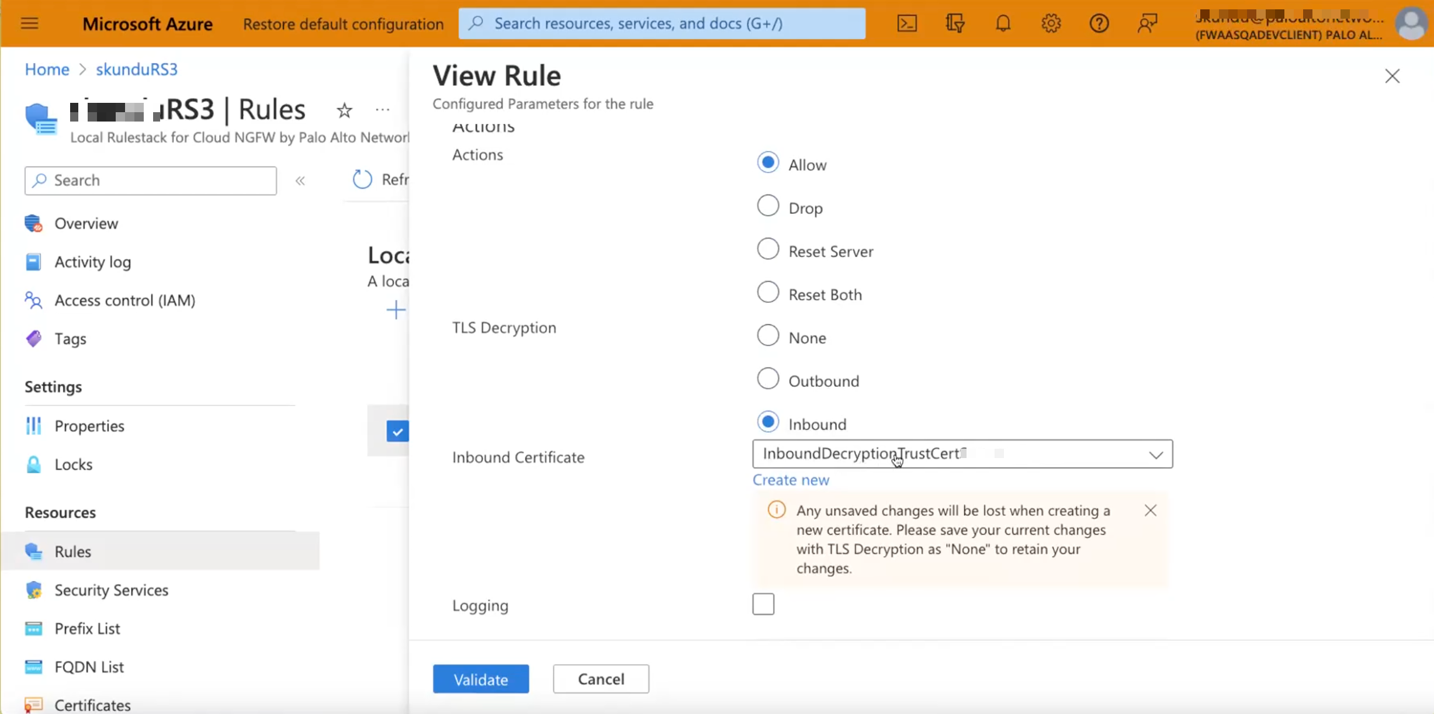Collapse the sidebar with double chevron
This screenshot has height=714, width=1434.
coord(300,181)
